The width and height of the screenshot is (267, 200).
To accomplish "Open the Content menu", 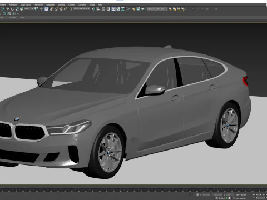I will [72, 5].
